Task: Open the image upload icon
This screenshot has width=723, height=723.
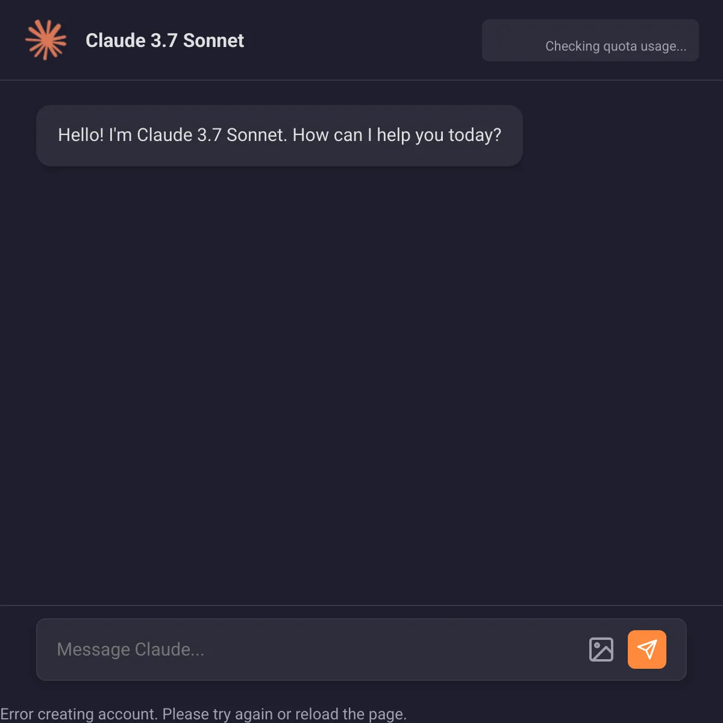Action: pos(601,649)
